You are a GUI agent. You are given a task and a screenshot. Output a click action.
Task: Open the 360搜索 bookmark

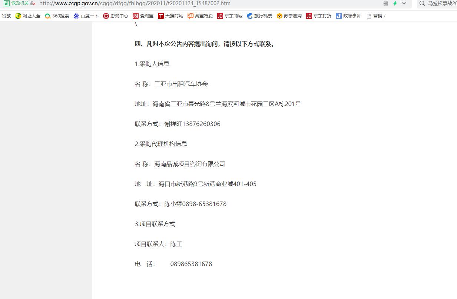pos(57,16)
